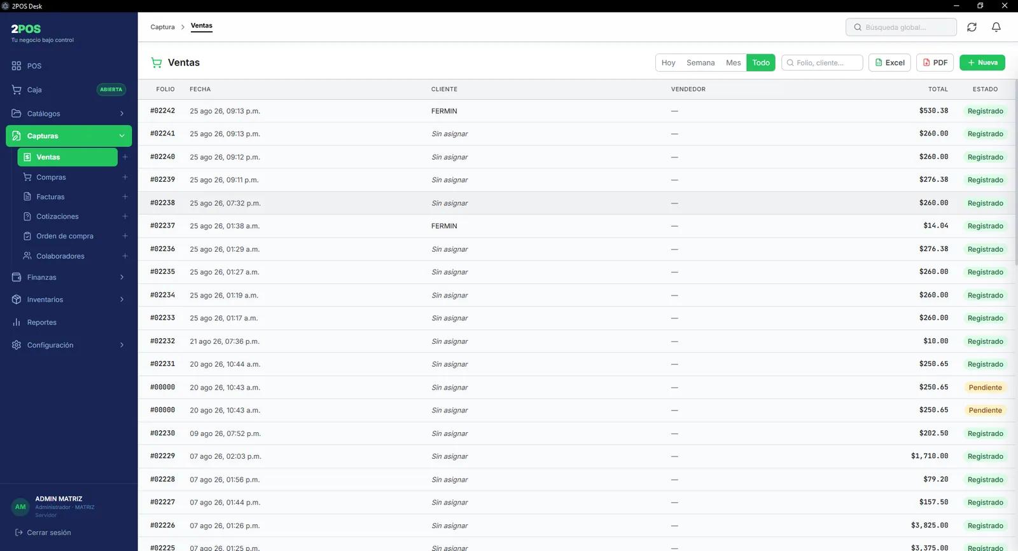The image size is (1018, 551).
Task: Select the Todo filter tab
Action: (x=761, y=63)
